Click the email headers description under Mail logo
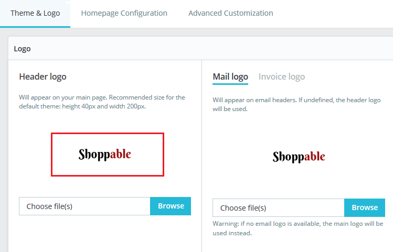 point(297,104)
